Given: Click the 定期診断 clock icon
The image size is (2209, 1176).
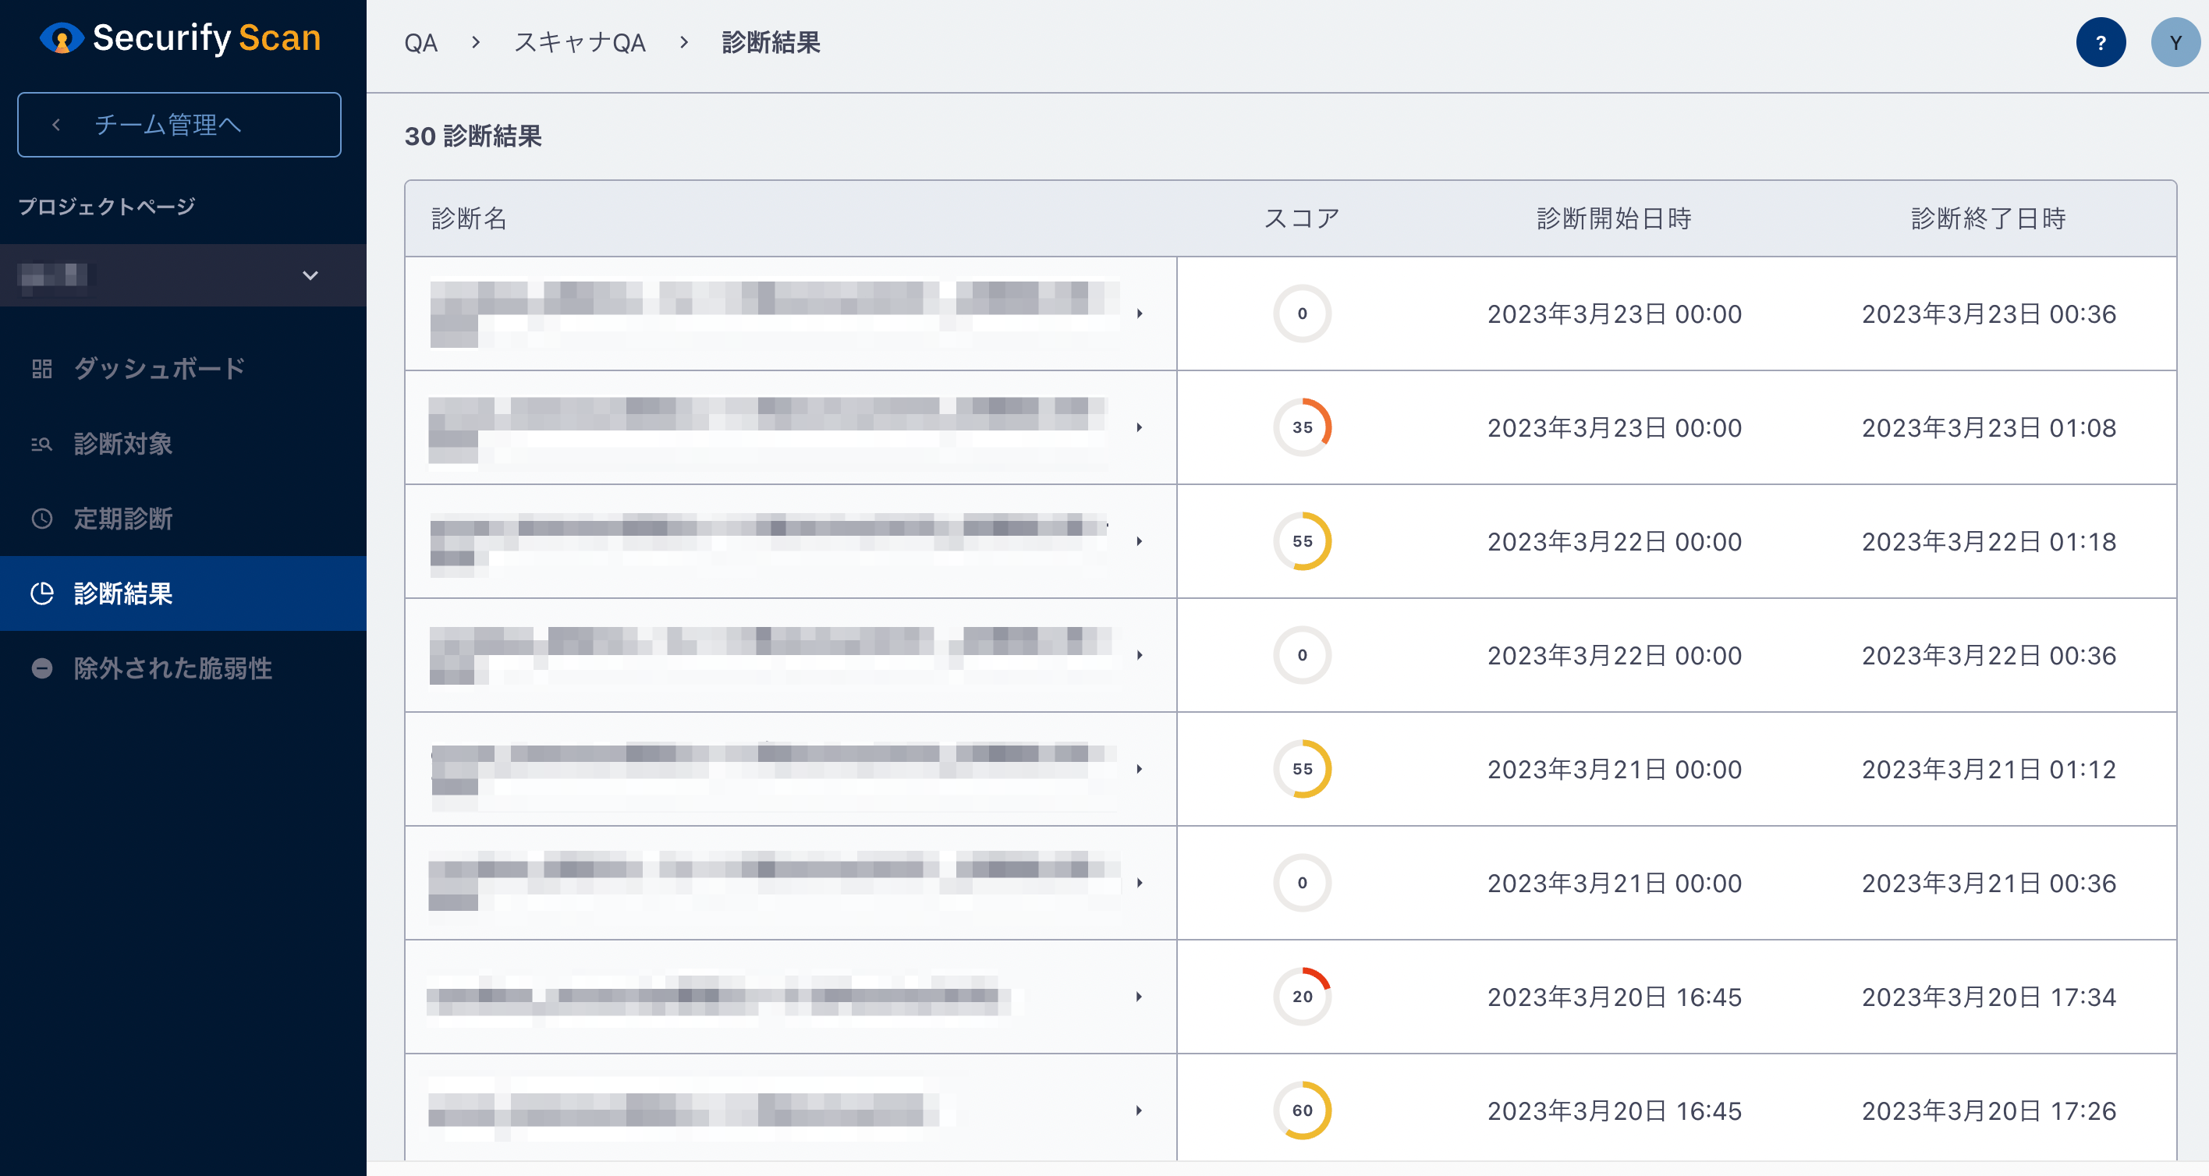Looking at the screenshot, I should tap(42, 519).
